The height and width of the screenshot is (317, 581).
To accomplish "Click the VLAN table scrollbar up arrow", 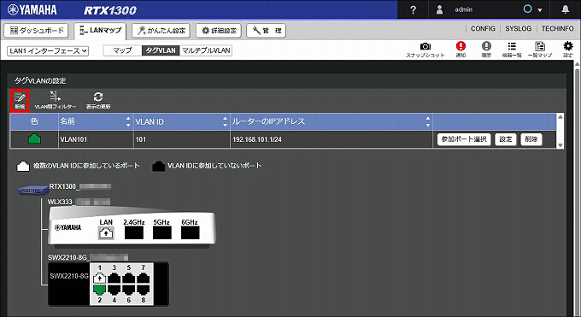I will click(560, 117).
